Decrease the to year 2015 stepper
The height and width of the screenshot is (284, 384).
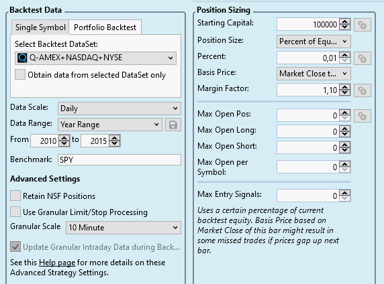click(115, 144)
